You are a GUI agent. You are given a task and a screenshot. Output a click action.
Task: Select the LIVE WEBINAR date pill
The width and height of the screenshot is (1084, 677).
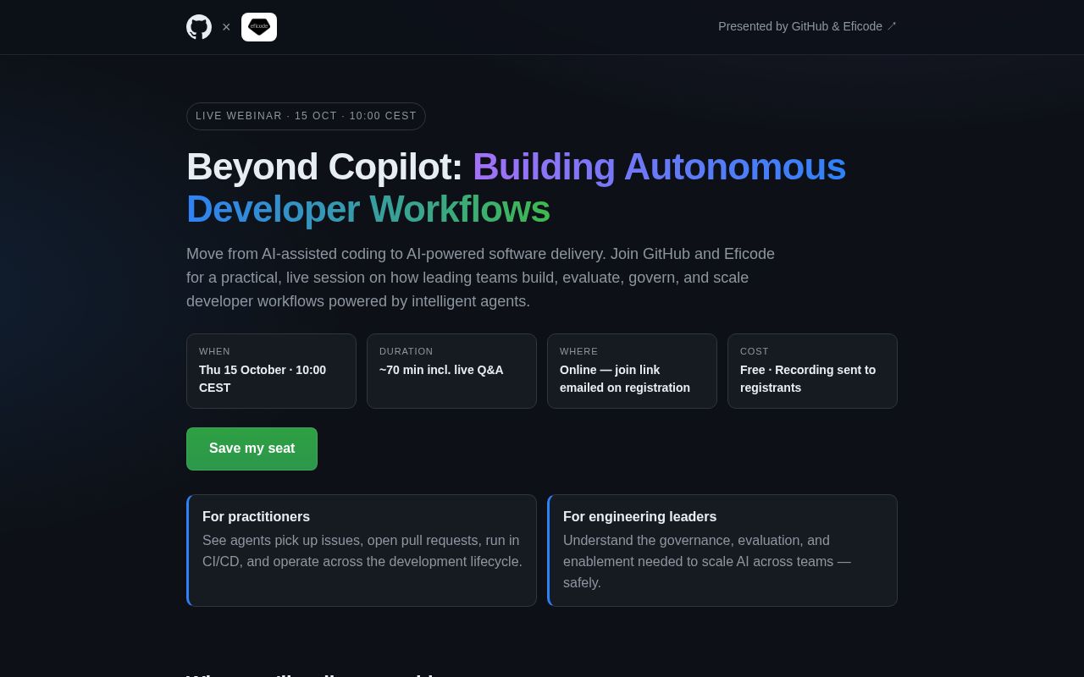pyautogui.click(x=306, y=116)
